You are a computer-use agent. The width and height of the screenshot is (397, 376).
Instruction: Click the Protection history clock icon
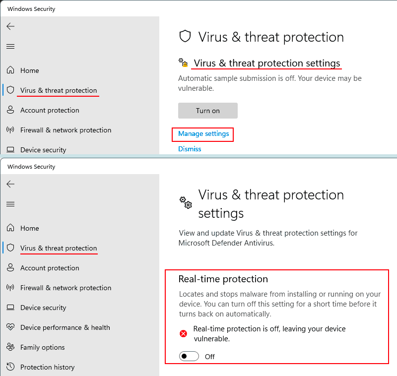pyautogui.click(x=10, y=367)
